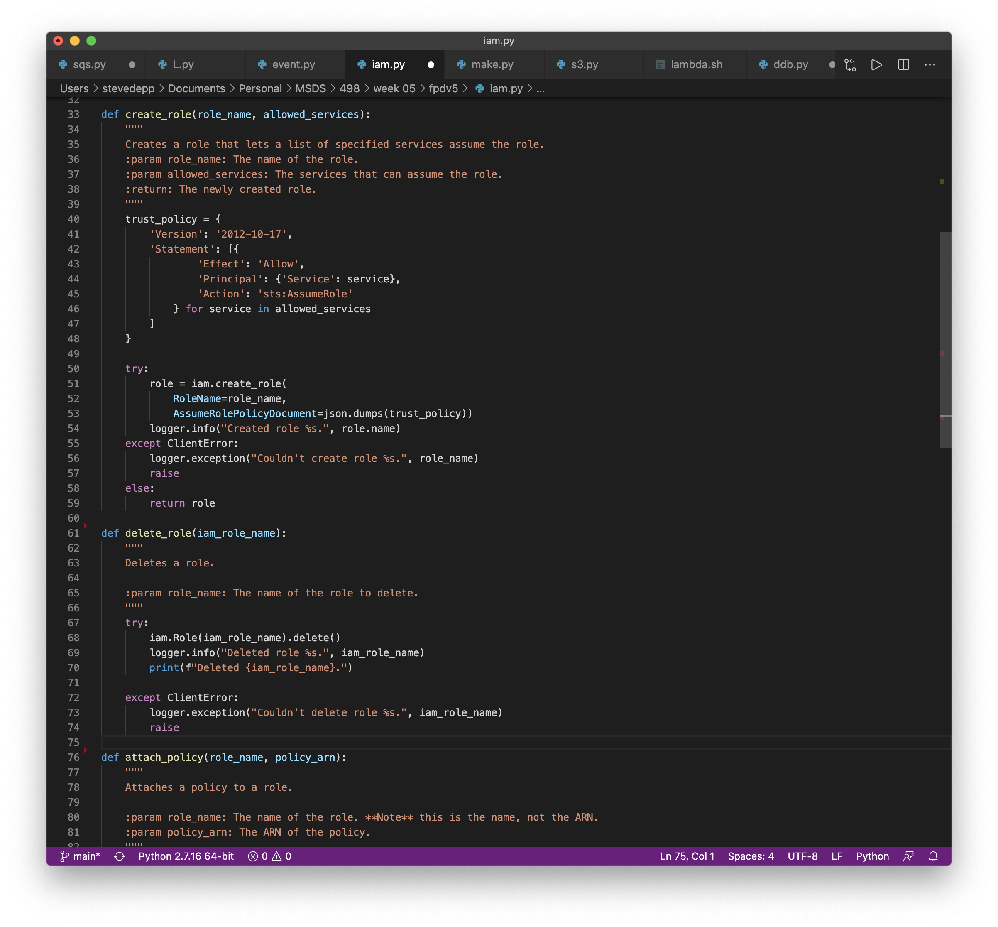
Task: Split the editor into two panes
Action: point(904,64)
